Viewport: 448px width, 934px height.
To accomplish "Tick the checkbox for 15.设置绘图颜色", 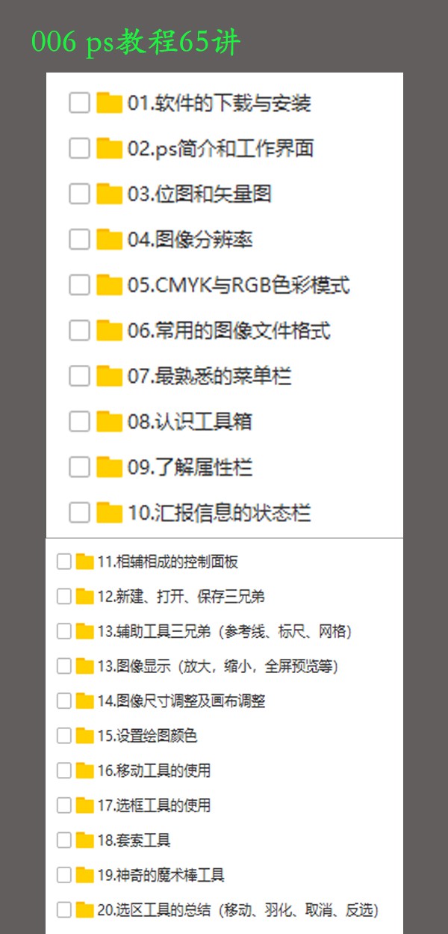I will tap(64, 736).
